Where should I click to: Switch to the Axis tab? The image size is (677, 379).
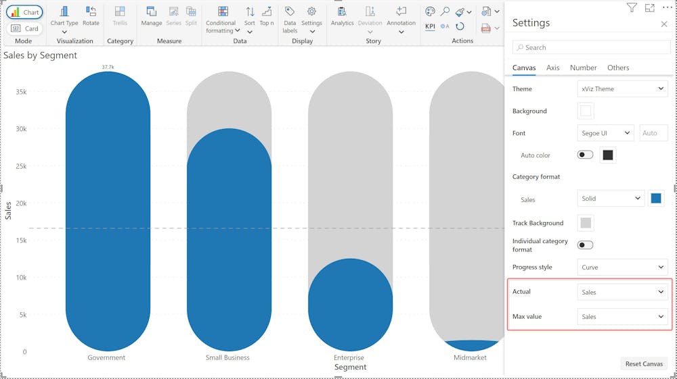click(x=552, y=68)
